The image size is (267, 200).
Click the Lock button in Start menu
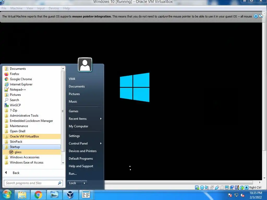point(74,183)
